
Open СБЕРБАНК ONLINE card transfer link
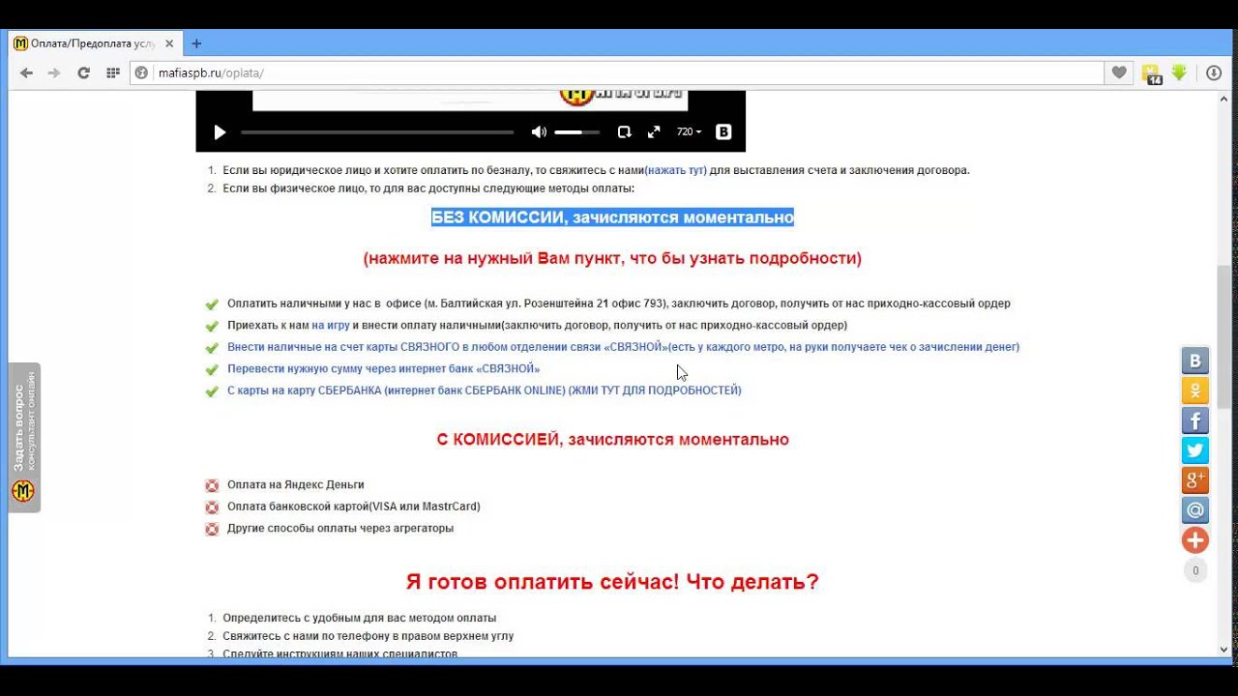coord(484,391)
